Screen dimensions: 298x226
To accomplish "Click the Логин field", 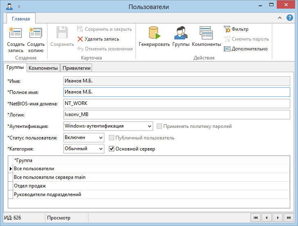I will [x=176, y=114].
